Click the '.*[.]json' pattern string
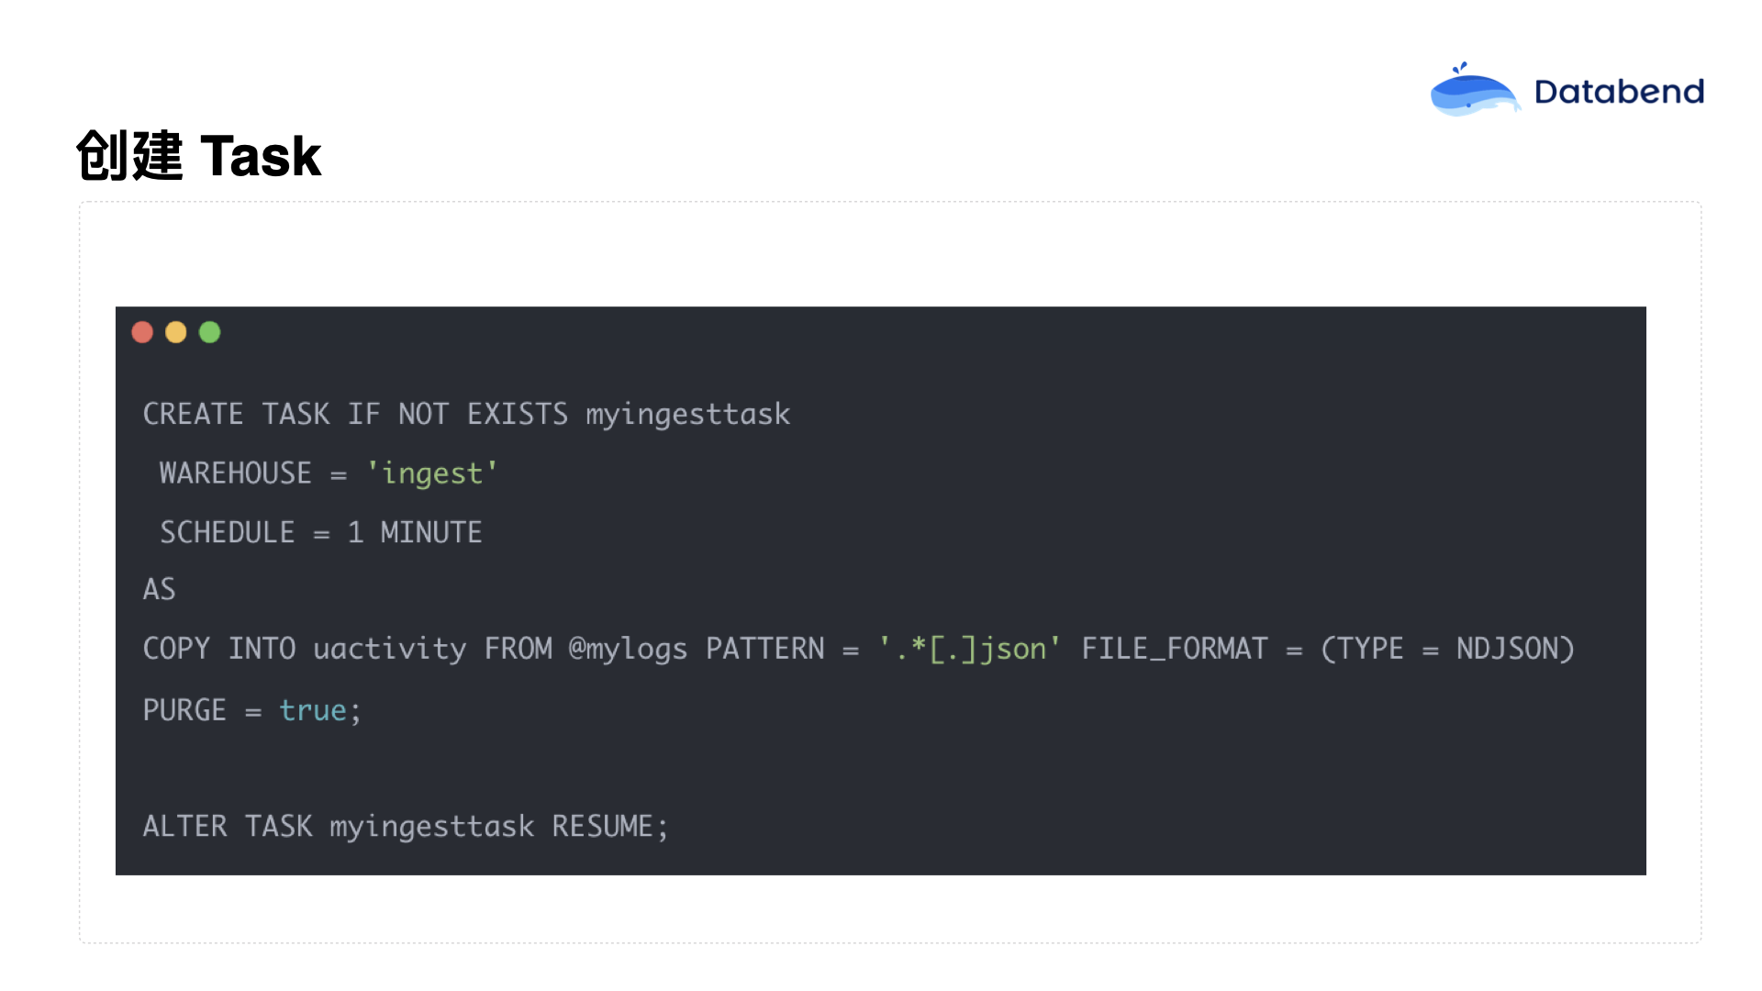Screen dimensions: 1762x991 [969, 649]
